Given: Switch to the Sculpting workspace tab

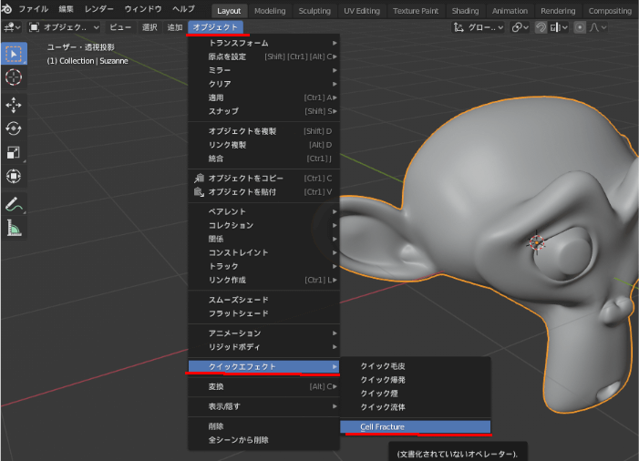Looking at the screenshot, I should pyautogui.click(x=314, y=11).
